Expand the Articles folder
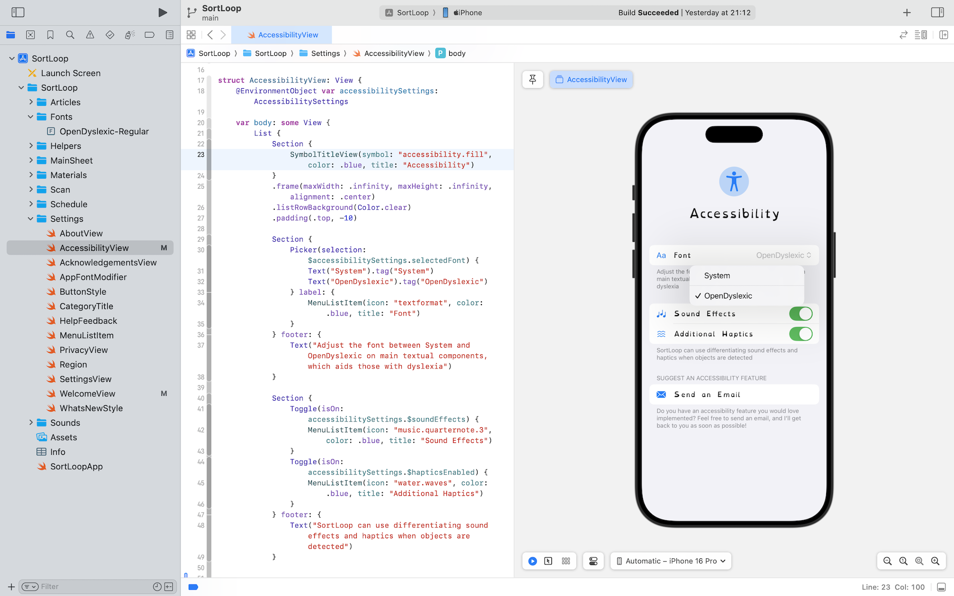 click(x=31, y=102)
